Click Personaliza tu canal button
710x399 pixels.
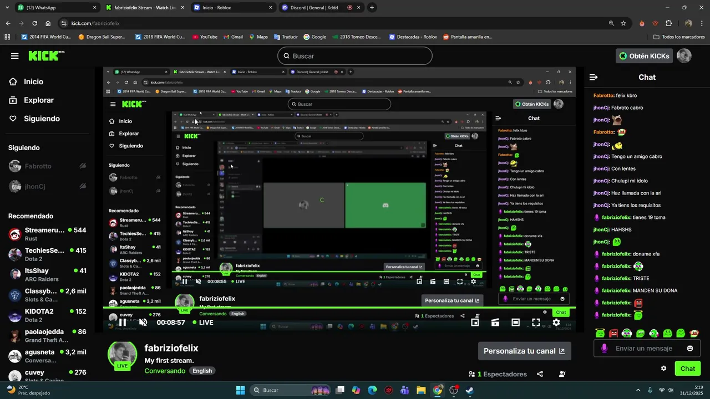(x=524, y=351)
